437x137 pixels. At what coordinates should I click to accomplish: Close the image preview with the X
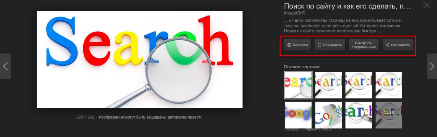tap(427, 5)
